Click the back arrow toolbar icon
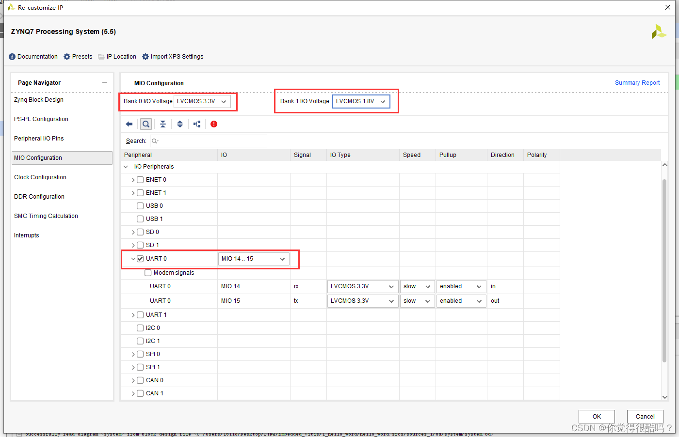 point(129,124)
